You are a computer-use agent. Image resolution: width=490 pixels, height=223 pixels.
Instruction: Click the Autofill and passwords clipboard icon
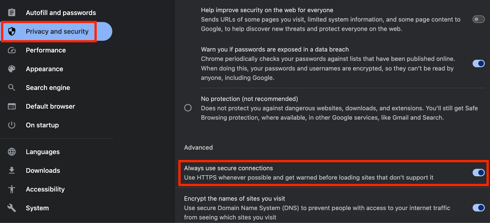coord(12,13)
